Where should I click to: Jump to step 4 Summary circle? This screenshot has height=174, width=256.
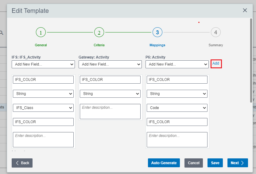click(215, 32)
